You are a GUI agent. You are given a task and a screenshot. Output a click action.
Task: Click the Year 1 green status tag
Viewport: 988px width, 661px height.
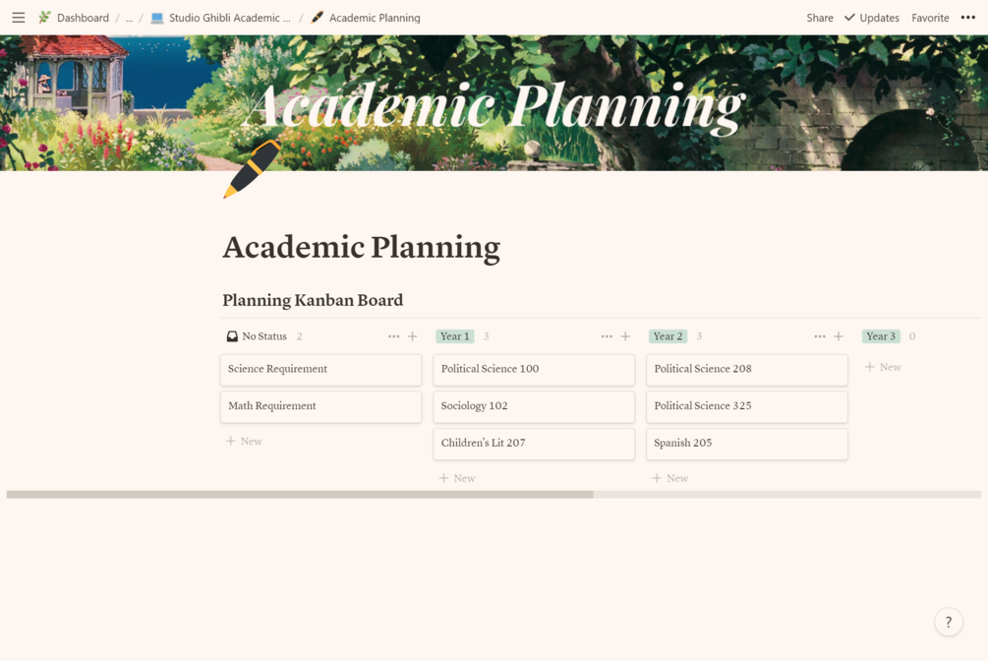455,336
